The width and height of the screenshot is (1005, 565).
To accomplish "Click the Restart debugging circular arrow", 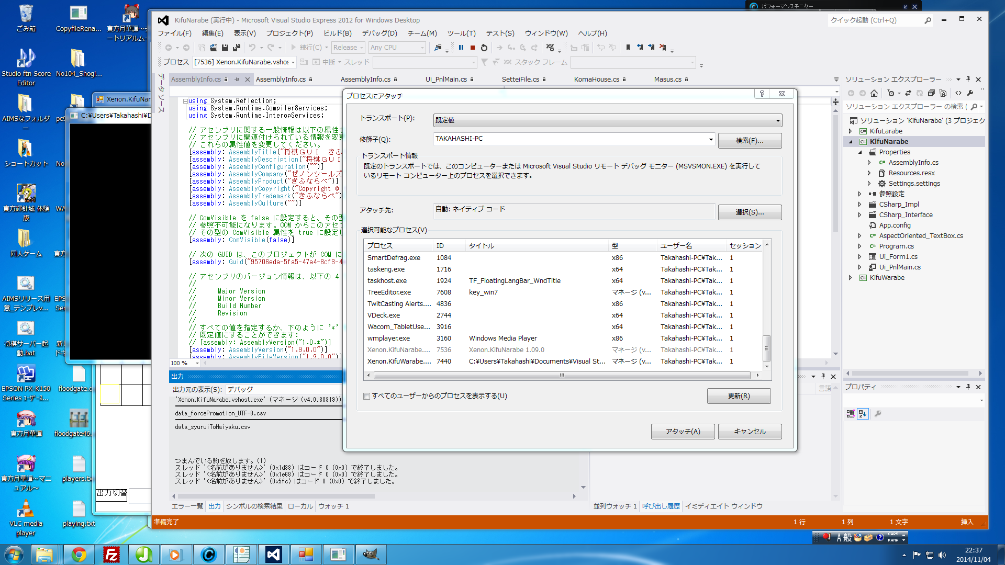I will click(x=484, y=48).
